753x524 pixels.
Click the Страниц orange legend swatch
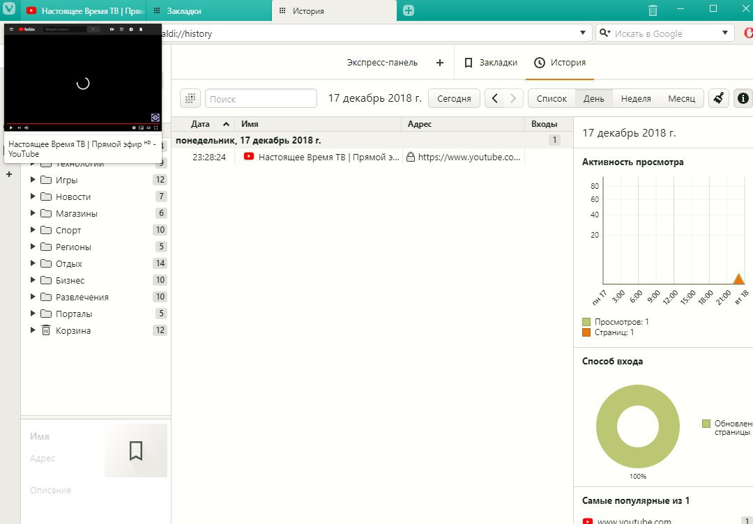(x=586, y=332)
